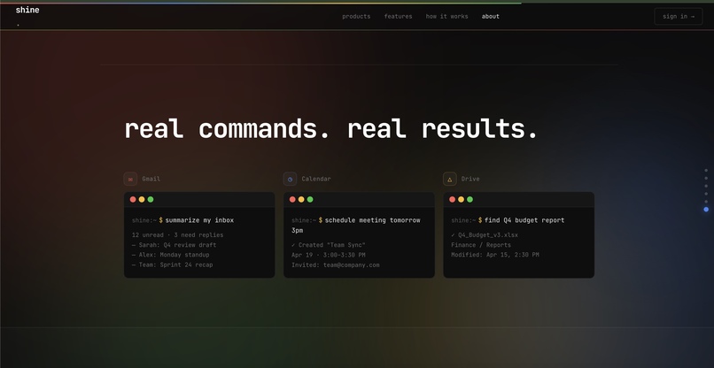Click 'Invited: team@company.com' line
The image size is (714, 368).
pos(336,264)
